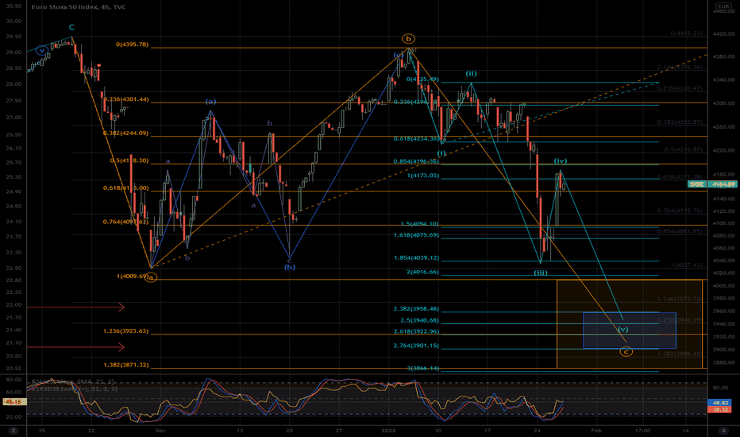Select the lower red arrow drawing near 21.10
Screen dimensions: 740x437
point(75,348)
